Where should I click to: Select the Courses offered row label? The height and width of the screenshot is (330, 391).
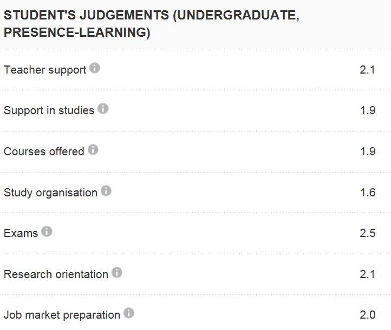44,151
